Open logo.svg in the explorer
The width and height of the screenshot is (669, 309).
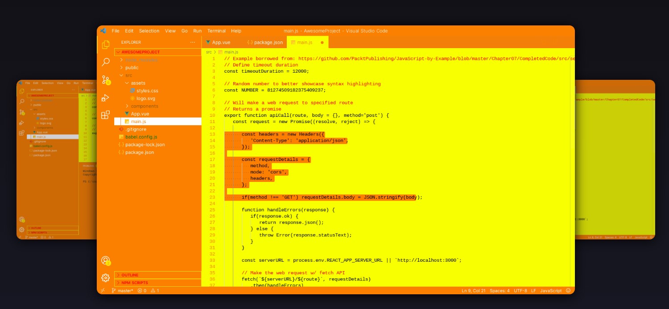click(158, 98)
